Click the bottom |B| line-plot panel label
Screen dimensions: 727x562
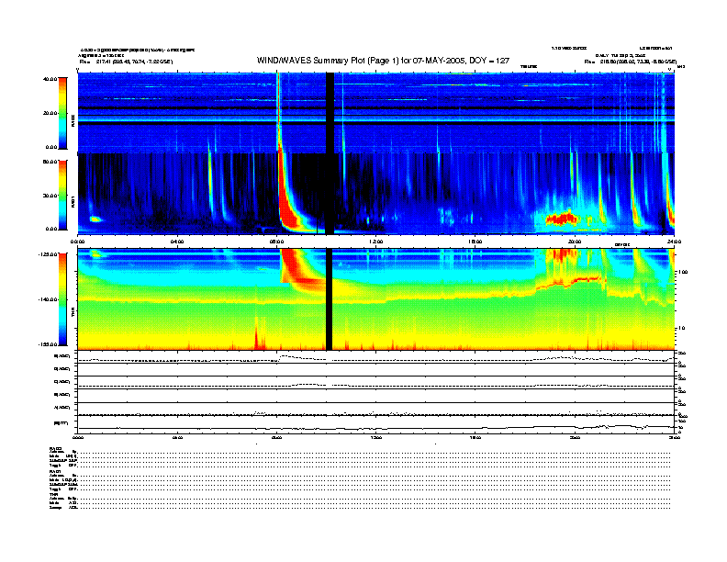(62, 423)
